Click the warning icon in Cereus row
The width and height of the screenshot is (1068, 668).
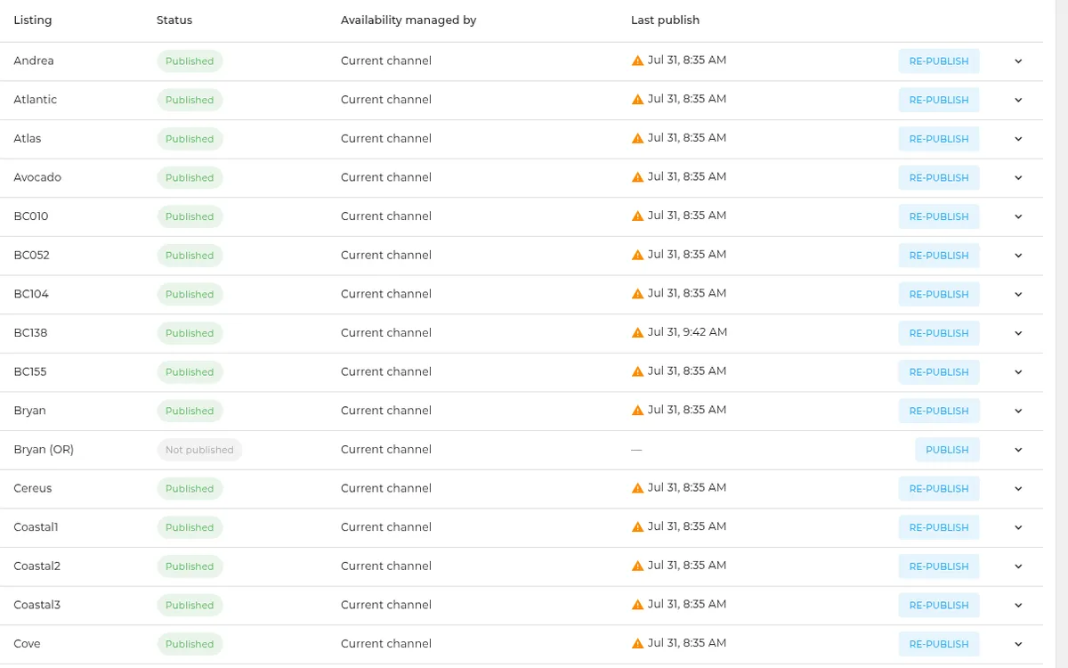click(637, 488)
